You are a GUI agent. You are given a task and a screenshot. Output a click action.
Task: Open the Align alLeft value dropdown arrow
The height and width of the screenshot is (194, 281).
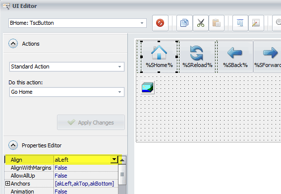(x=114, y=159)
